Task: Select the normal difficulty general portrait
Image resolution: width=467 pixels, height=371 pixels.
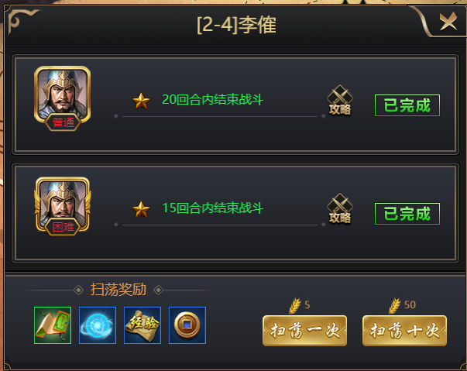Action: click(62, 98)
